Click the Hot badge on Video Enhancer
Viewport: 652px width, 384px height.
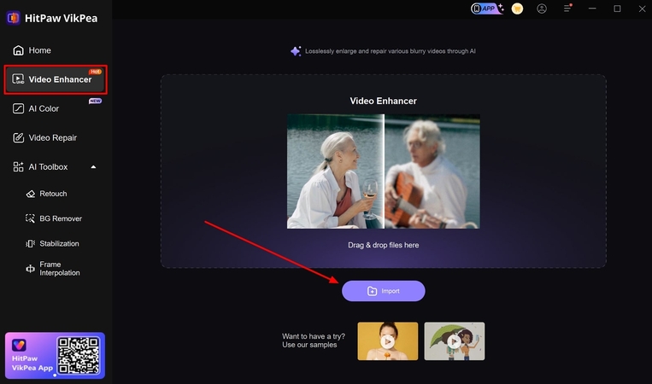click(x=95, y=72)
